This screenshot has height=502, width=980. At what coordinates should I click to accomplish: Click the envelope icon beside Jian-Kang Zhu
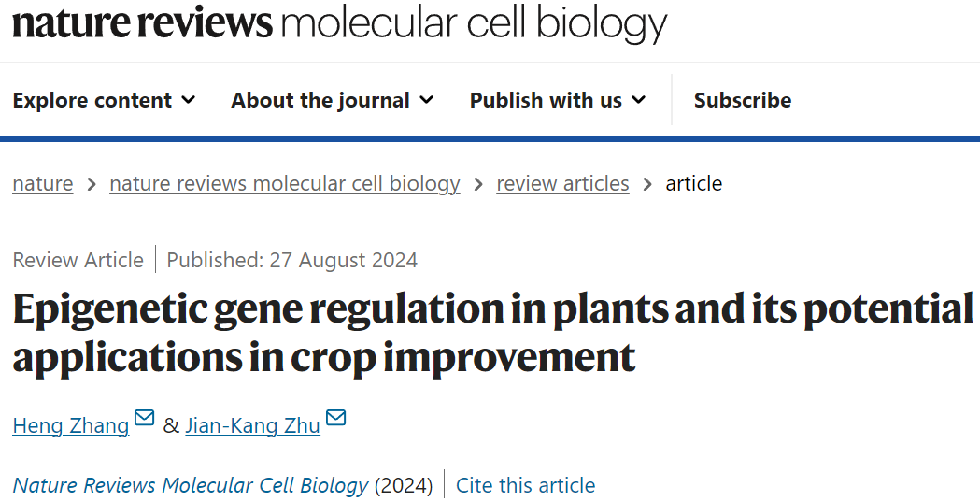335,418
